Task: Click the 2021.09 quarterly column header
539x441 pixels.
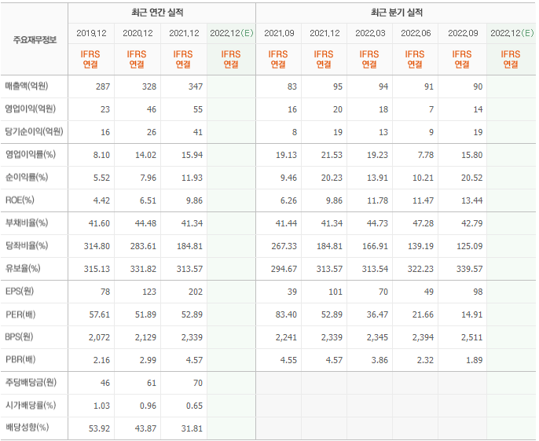Action: tap(279, 33)
